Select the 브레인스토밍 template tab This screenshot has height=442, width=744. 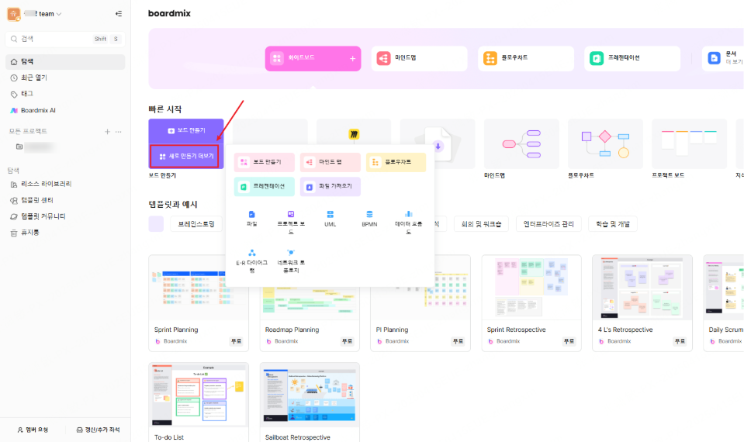tap(196, 224)
